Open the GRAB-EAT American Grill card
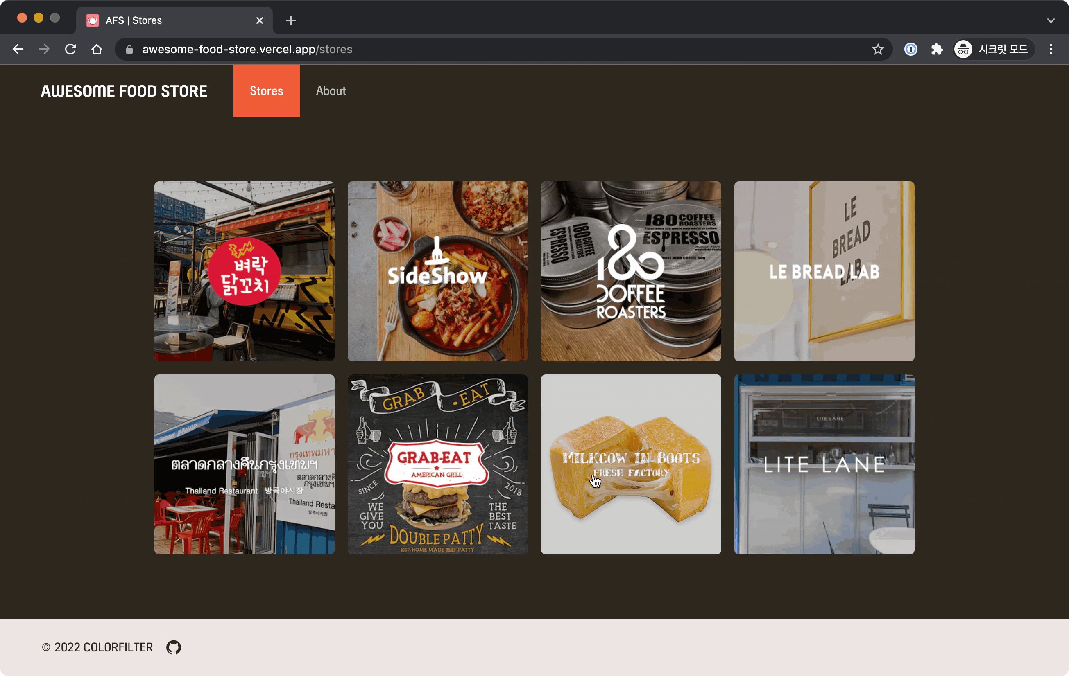1069x676 pixels. (x=438, y=464)
